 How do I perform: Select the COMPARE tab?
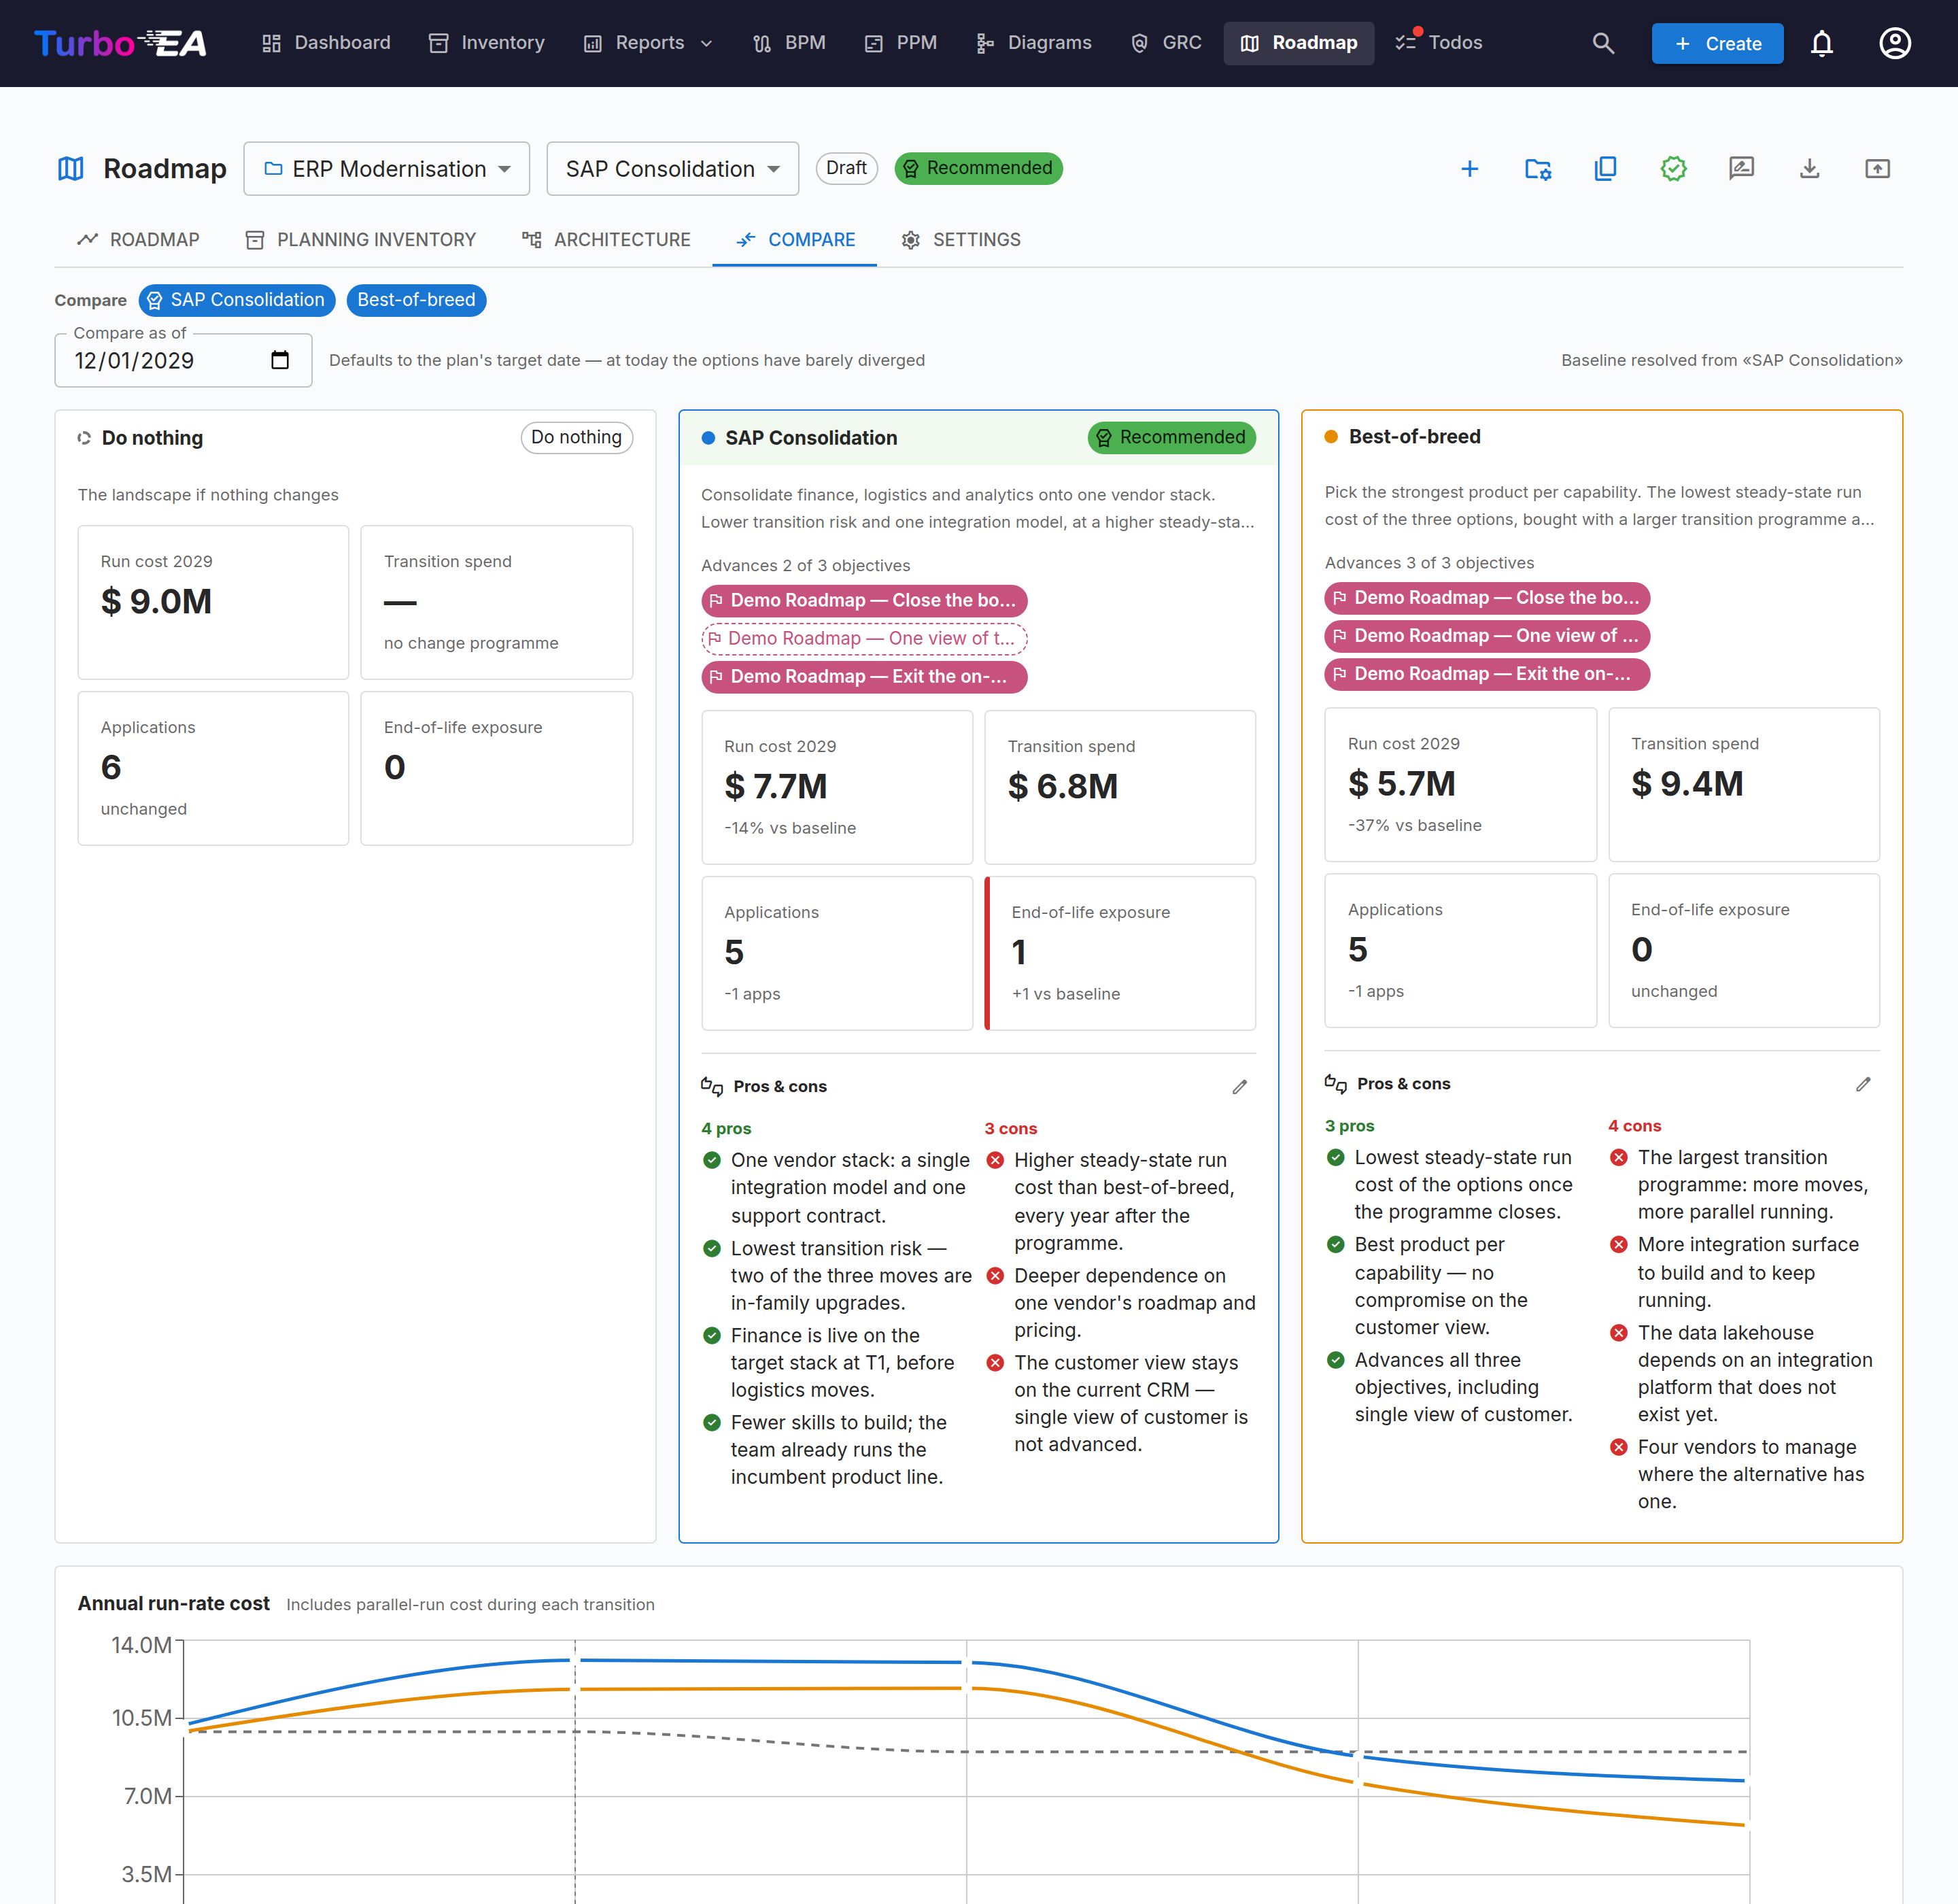(x=795, y=240)
